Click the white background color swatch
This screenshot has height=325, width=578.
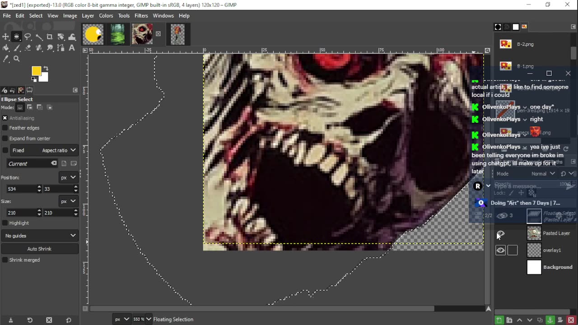click(44, 78)
